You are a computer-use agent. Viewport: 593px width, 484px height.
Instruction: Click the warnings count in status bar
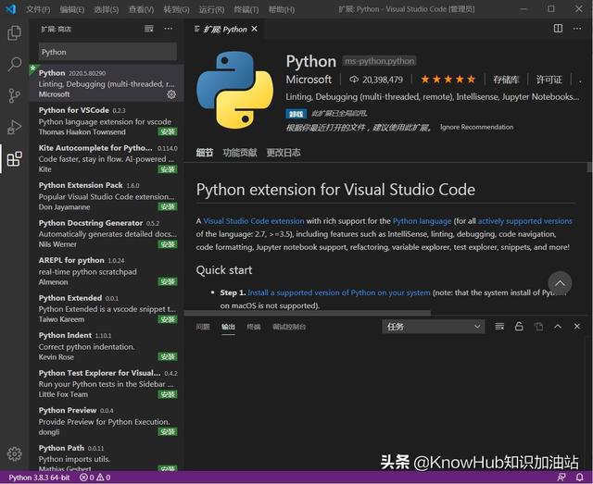coord(103,478)
